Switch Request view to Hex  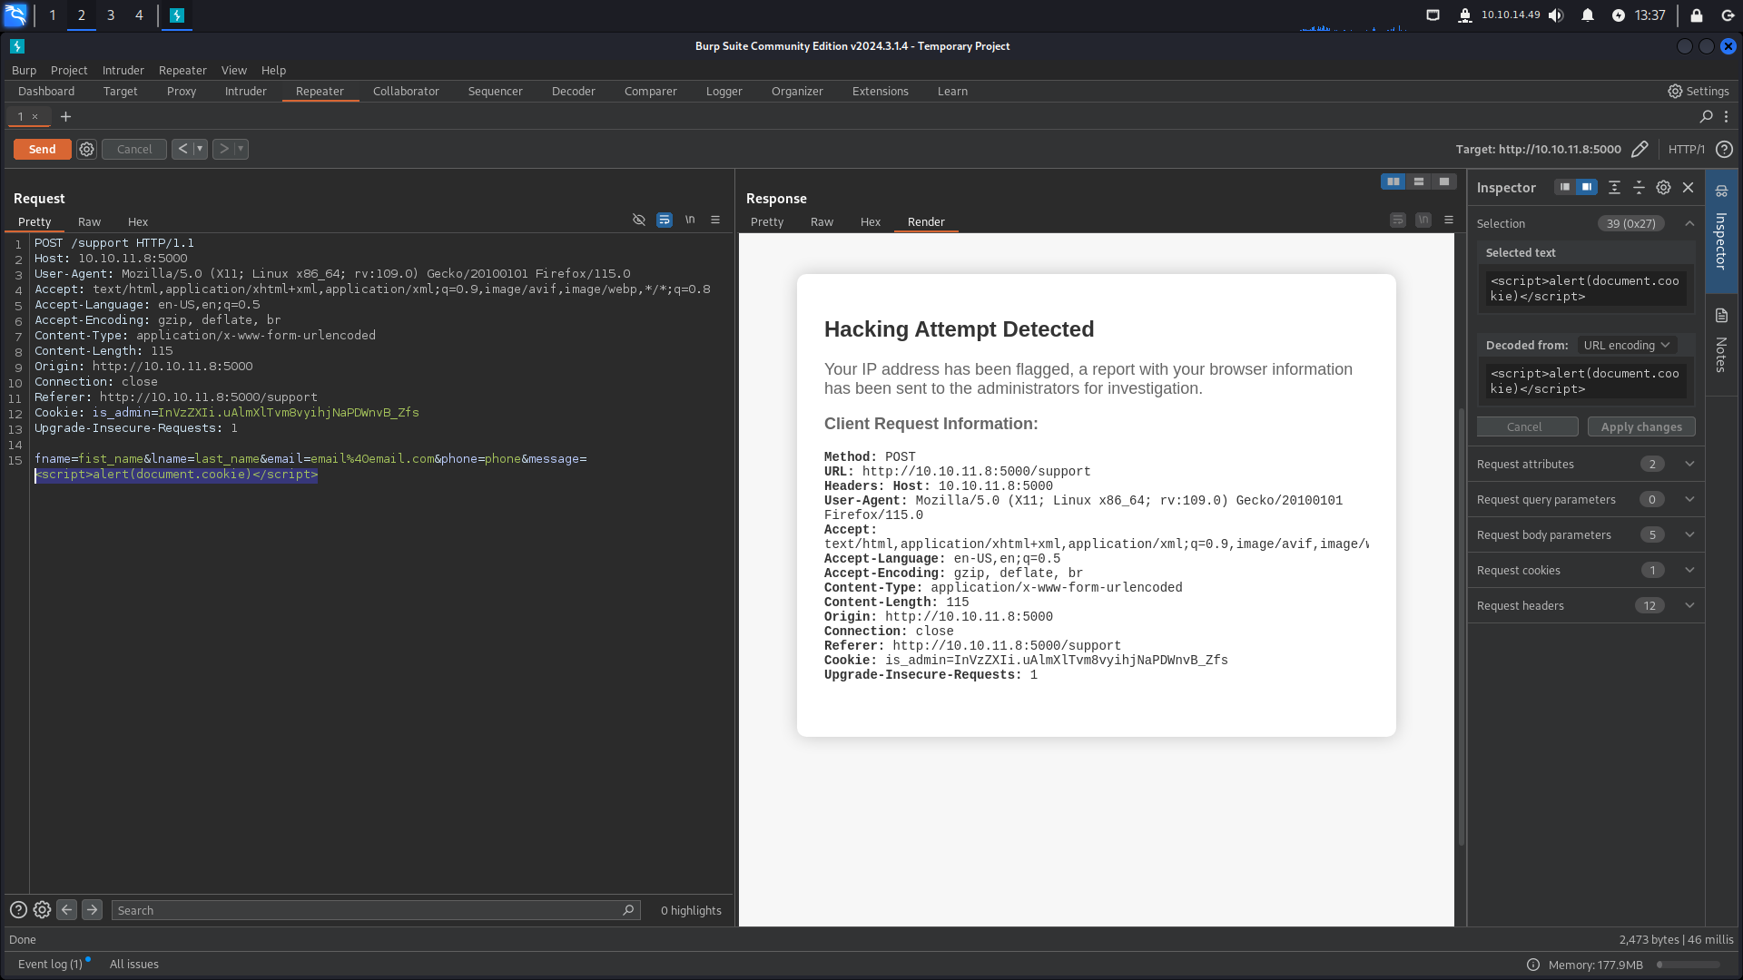pyautogui.click(x=138, y=221)
